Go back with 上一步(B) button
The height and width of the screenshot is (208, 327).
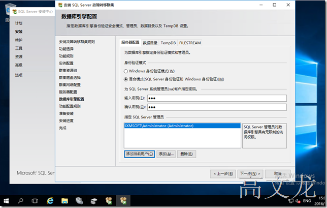click(223, 174)
